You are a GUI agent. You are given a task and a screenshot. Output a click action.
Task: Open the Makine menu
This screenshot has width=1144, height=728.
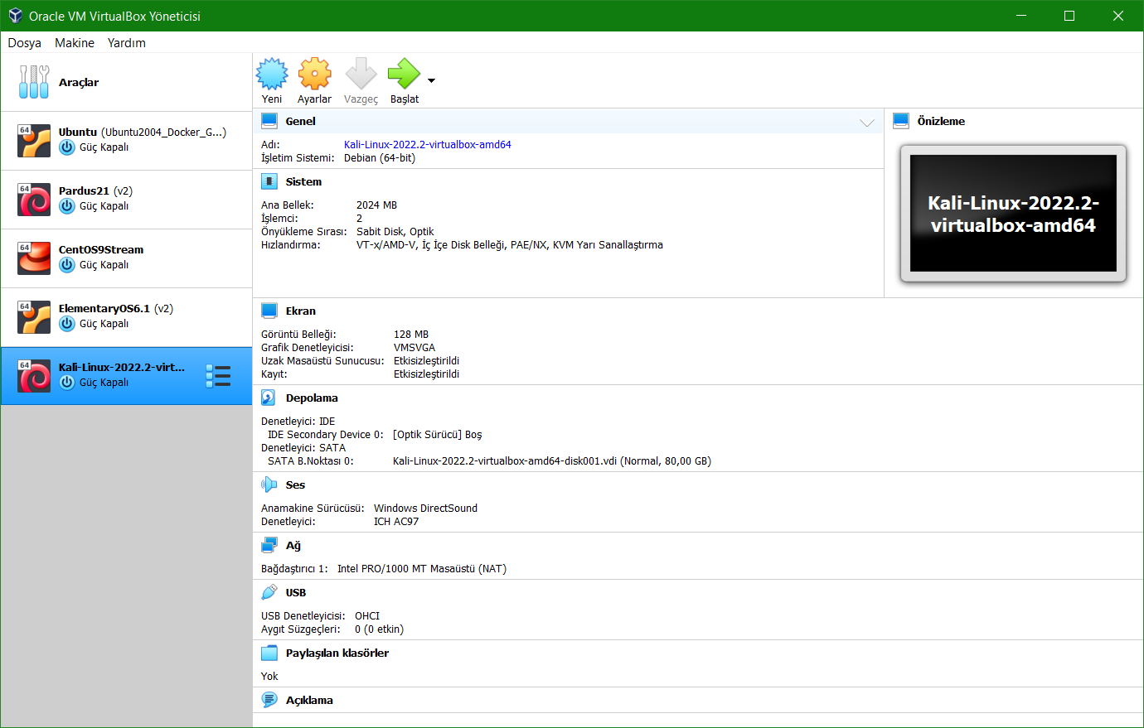coord(75,43)
